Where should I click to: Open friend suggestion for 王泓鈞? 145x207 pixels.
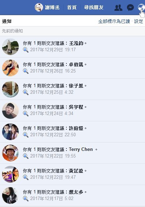tap(72, 47)
